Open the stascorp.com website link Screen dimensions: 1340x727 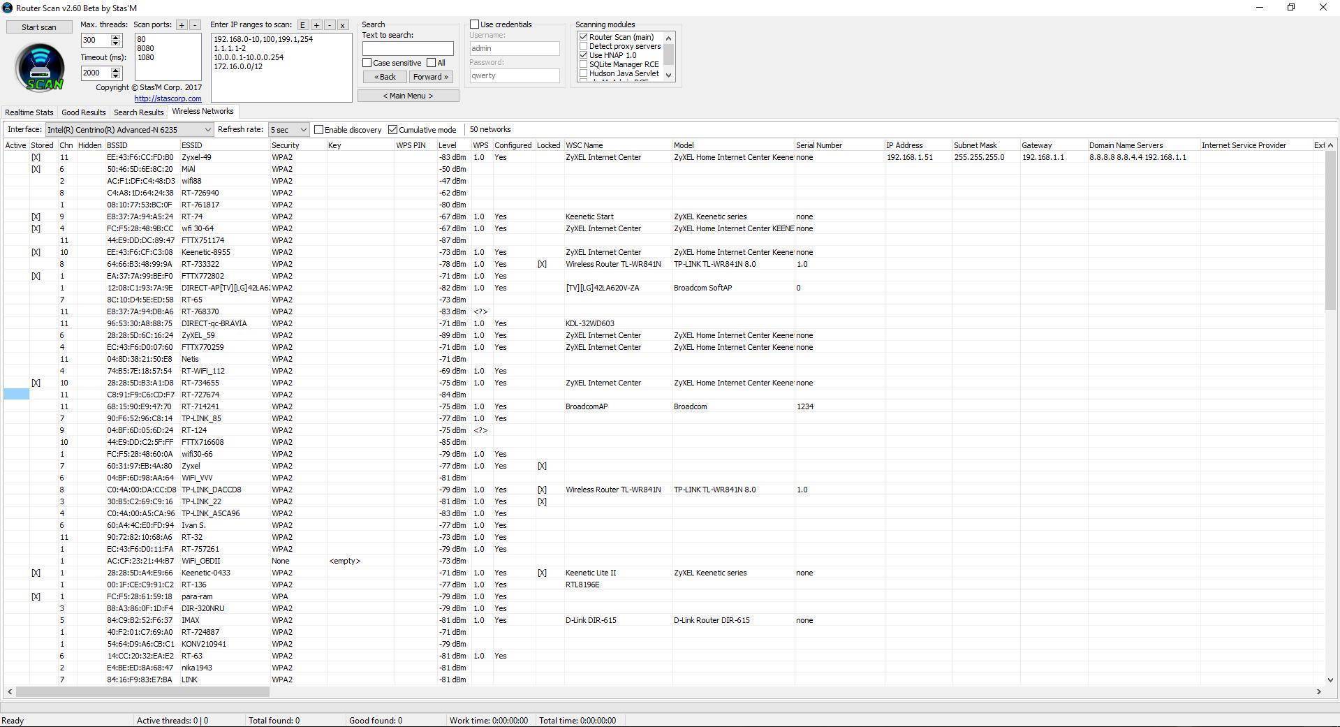pyautogui.click(x=168, y=98)
